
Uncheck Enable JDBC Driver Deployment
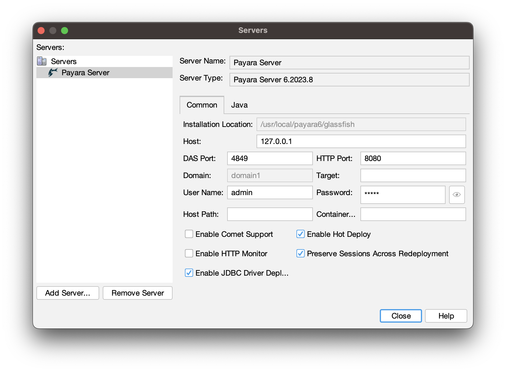pos(189,273)
